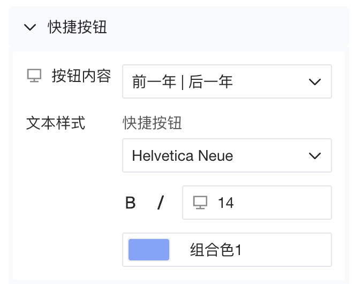The height and width of the screenshot is (284, 362).
Task: Click the blank header area right of 快捷按钮
Action: tap(225, 27)
